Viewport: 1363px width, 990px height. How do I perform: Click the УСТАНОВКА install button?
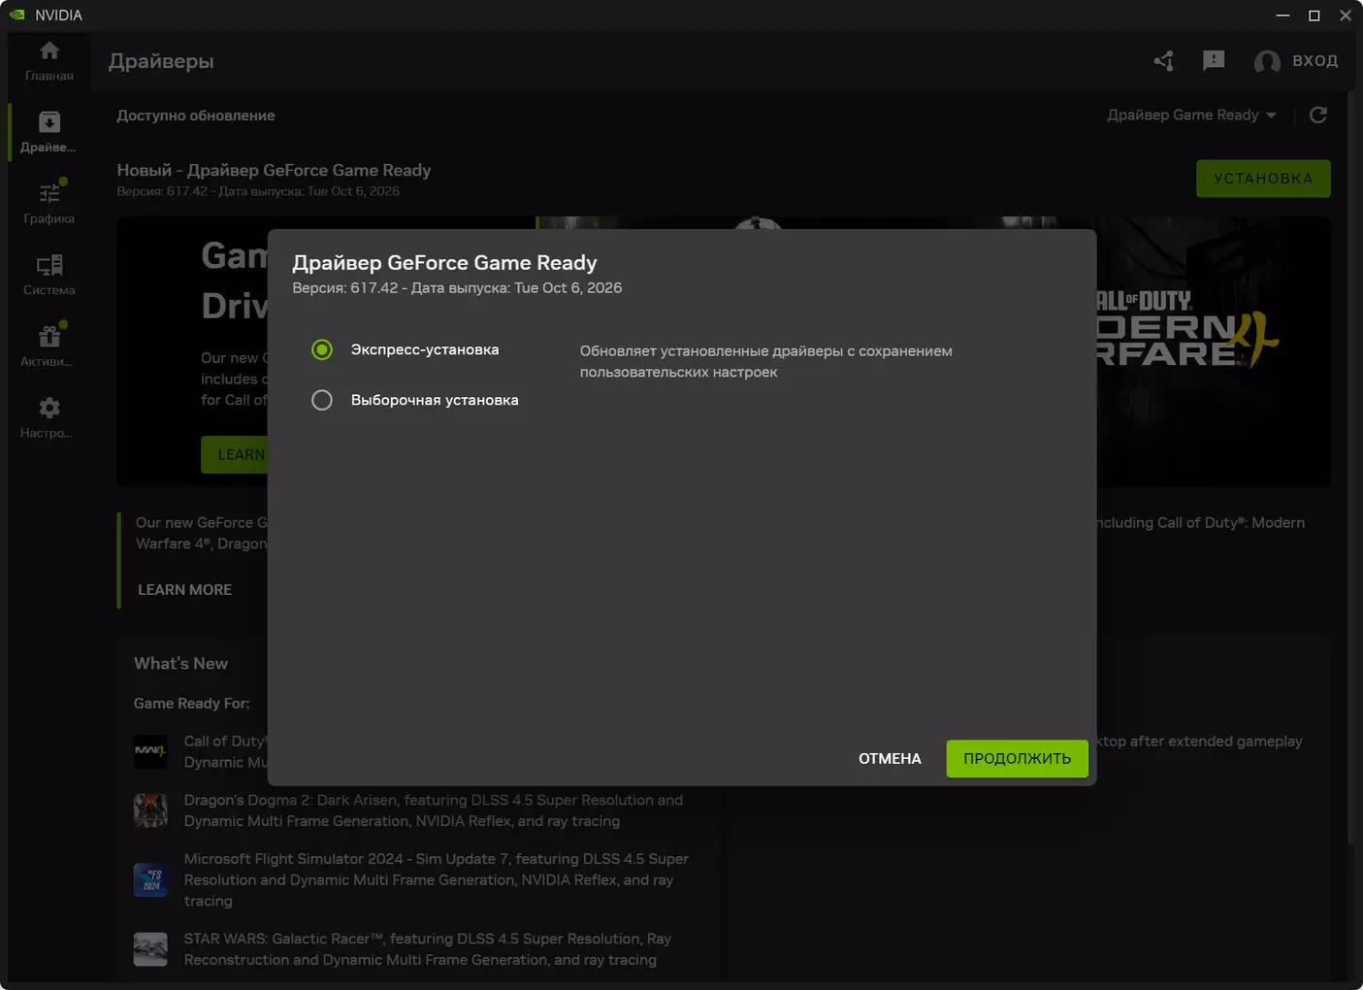coord(1263,179)
